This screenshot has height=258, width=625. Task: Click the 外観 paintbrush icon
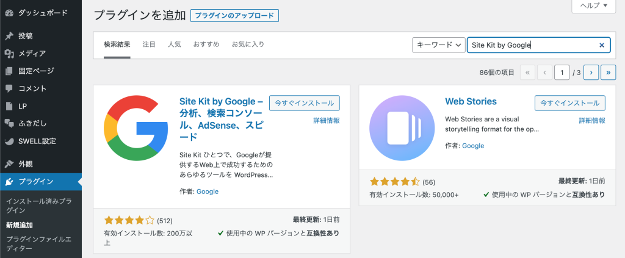click(x=10, y=163)
